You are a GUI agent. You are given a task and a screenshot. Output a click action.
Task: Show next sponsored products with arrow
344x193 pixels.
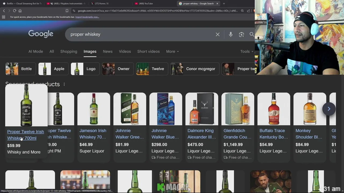point(329,109)
